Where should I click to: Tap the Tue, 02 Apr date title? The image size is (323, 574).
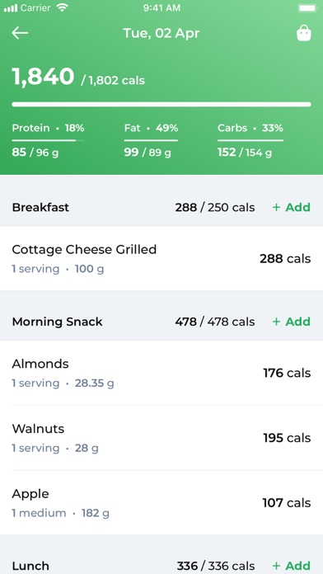pyautogui.click(x=161, y=33)
